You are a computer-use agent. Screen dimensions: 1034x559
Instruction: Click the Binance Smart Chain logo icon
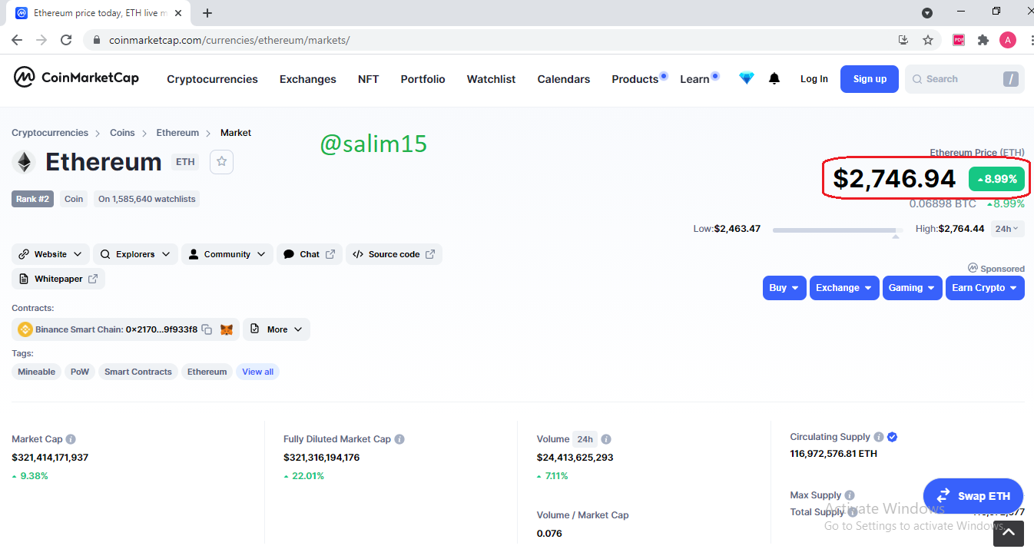[x=25, y=329]
